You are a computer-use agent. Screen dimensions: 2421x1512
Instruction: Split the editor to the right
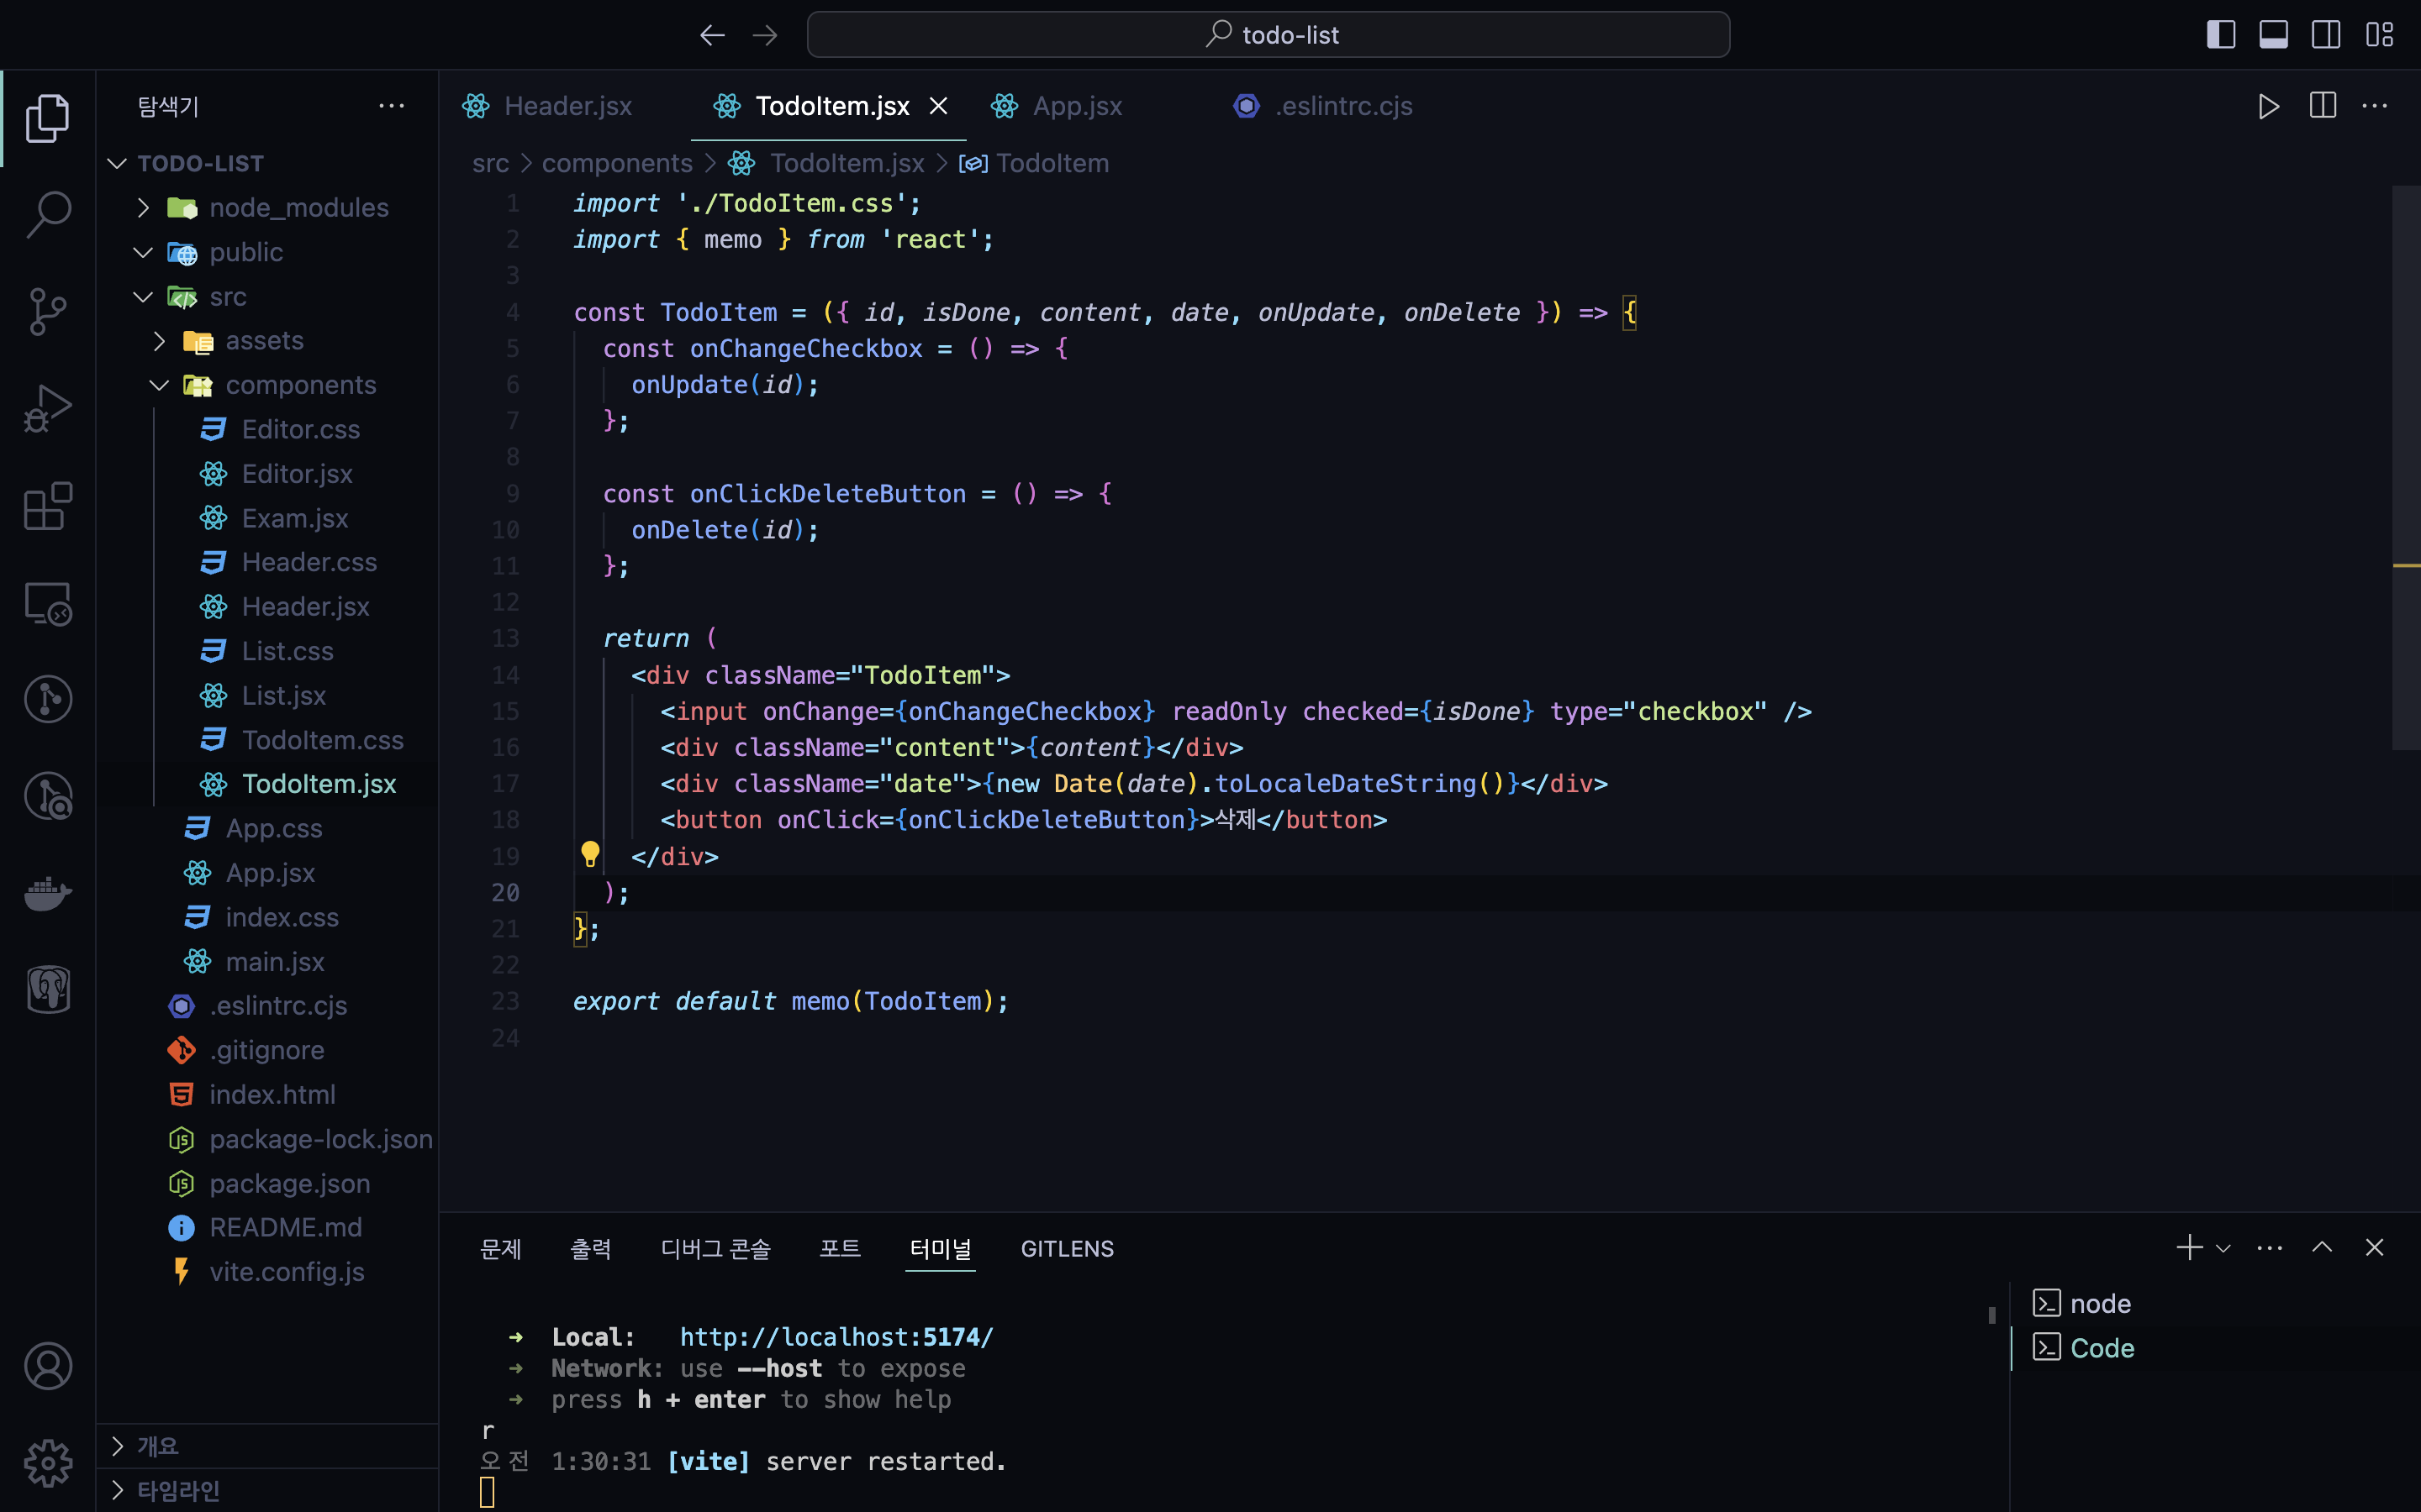click(2322, 106)
